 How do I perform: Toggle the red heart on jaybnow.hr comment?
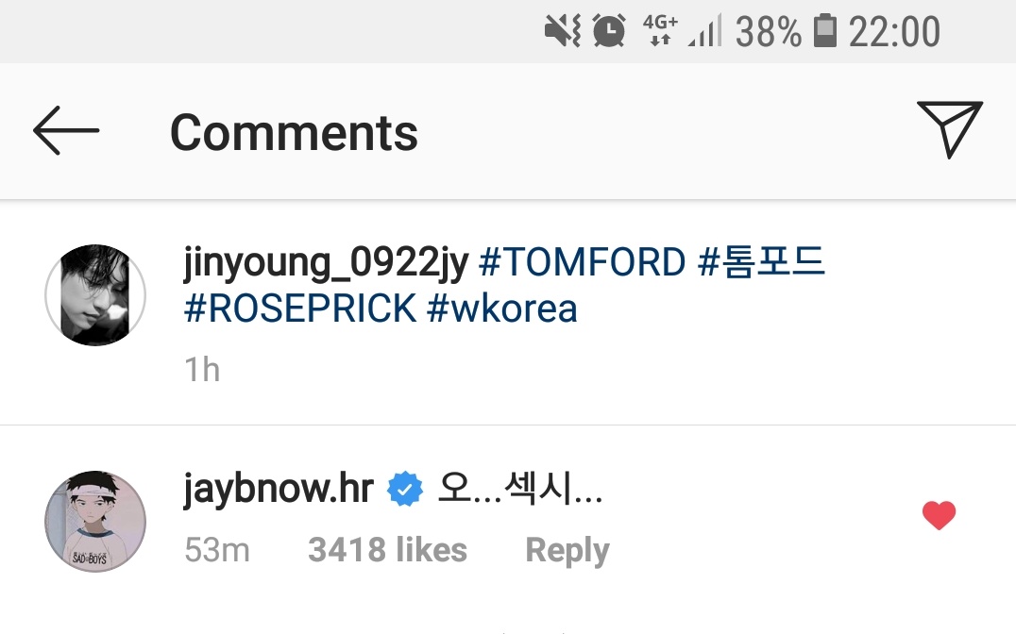click(939, 515)
